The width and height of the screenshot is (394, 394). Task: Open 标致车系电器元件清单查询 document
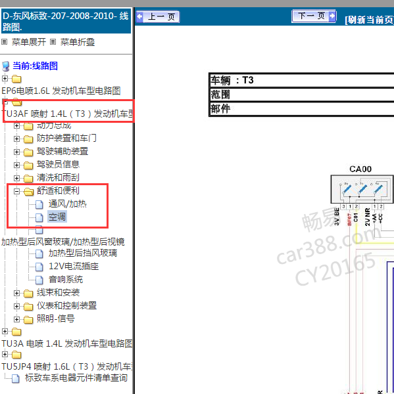tap(76, 378)
